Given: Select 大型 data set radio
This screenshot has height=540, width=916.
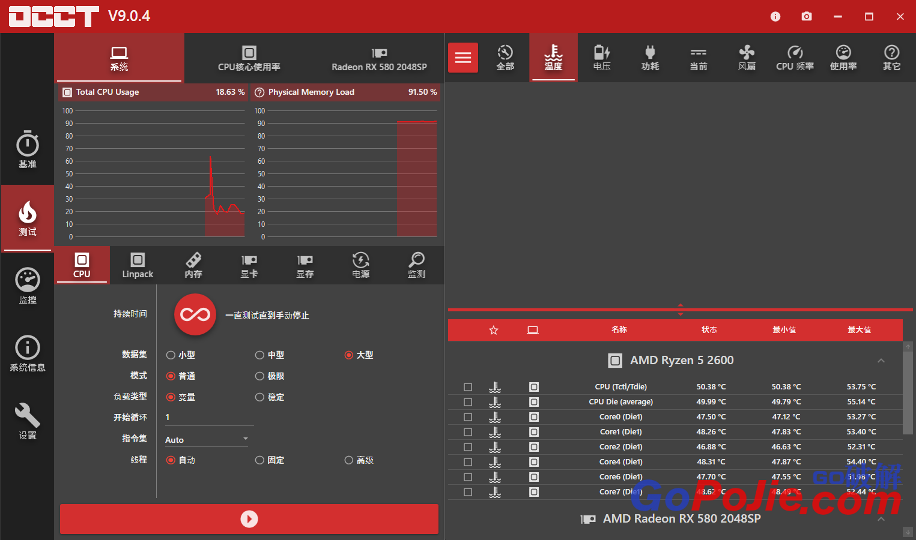Looking at the screenshot, I should point(359,355).
